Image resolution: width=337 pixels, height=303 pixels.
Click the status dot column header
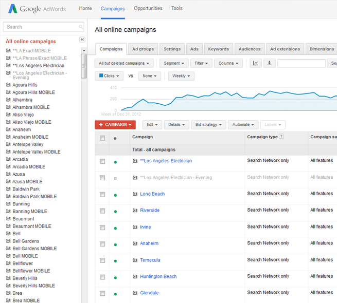pos(115,138)
